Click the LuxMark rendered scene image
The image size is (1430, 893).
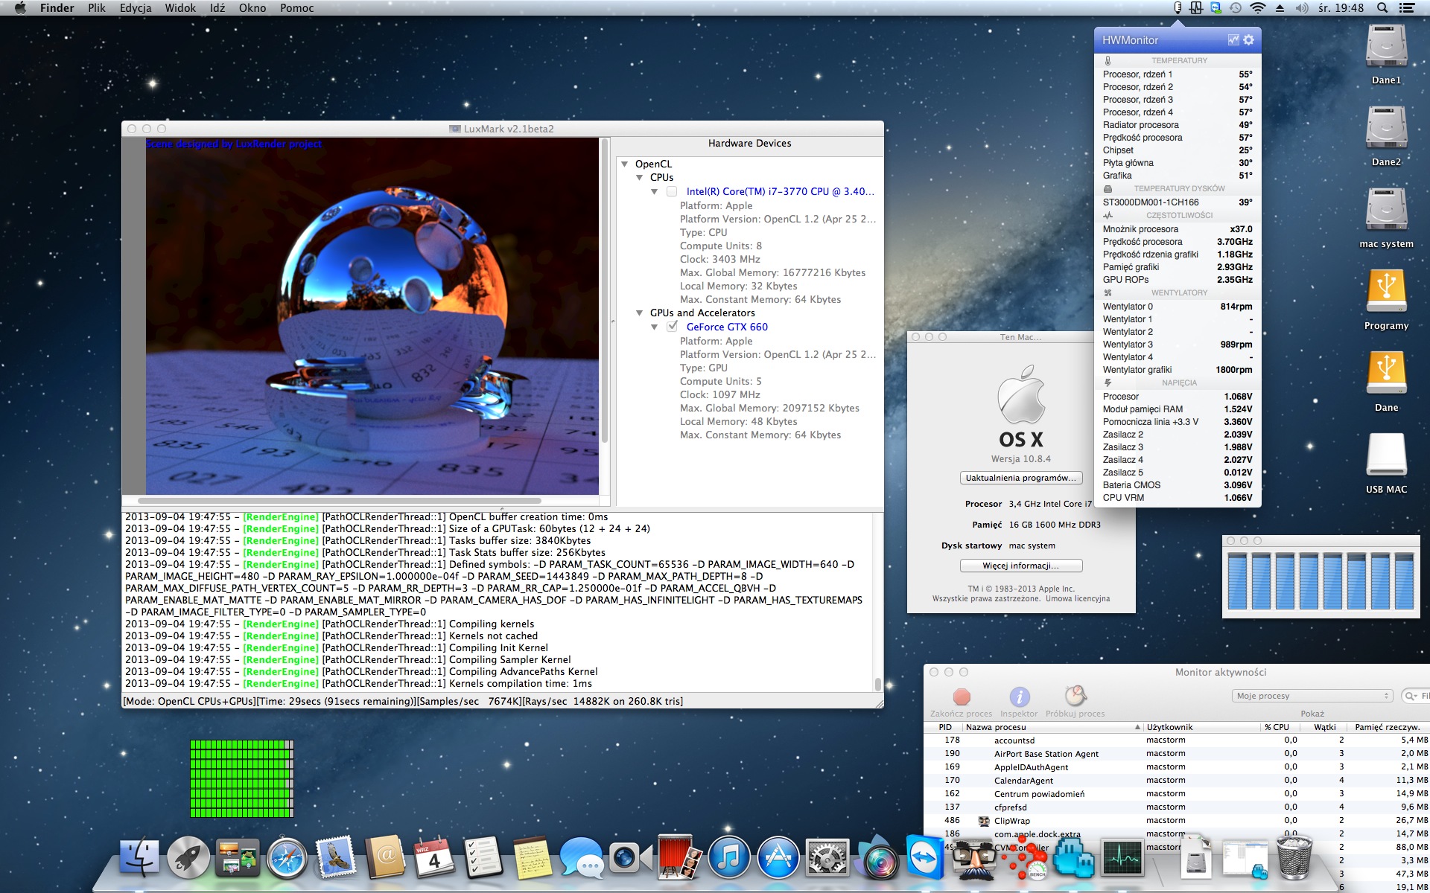coord(372,316)
